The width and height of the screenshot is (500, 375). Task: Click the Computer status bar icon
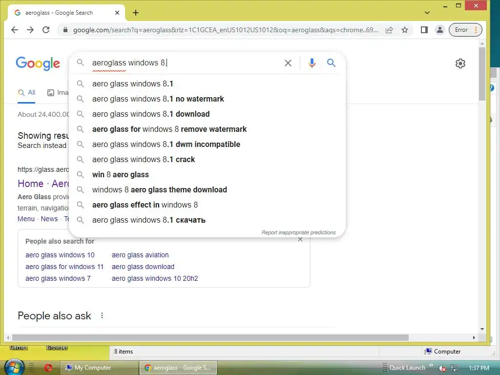[428, 352]
